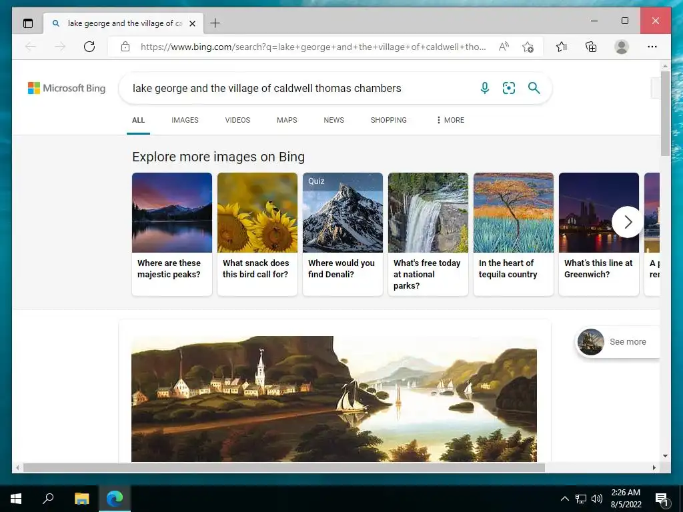This screenshot has height=512, width=683.
Task: Select the ALL results tab
Action: pyautogui.click(x=138, y=120)
